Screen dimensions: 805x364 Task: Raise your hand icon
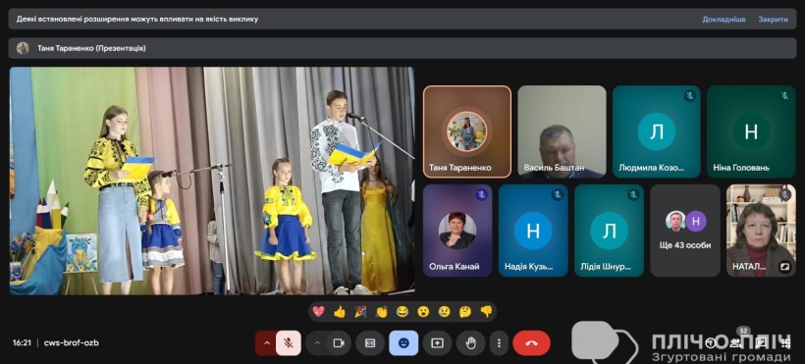[x=471, y=343]
